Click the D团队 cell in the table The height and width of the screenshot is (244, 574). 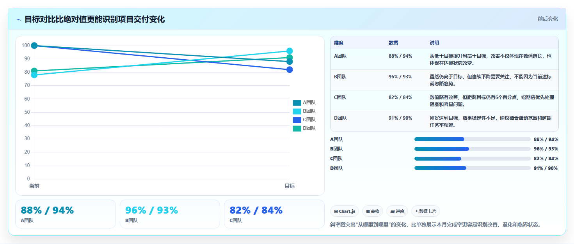(340, 118)
